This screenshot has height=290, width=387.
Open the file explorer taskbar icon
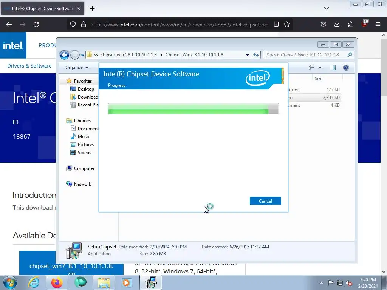coord(104,282)
